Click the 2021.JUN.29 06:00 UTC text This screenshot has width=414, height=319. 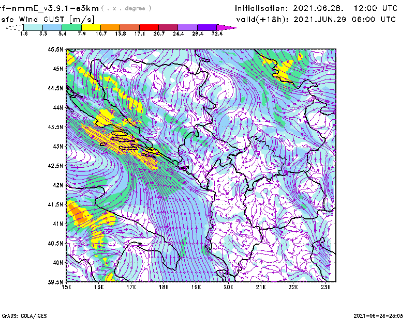pos(345,20)
